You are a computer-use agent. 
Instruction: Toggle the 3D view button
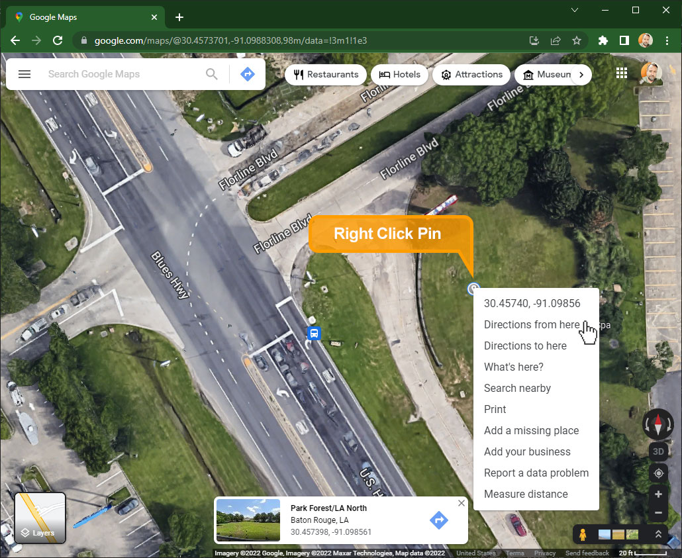(x=658, y=451)
